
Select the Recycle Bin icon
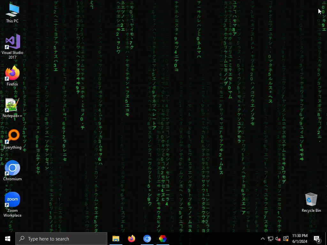[311, 203]
